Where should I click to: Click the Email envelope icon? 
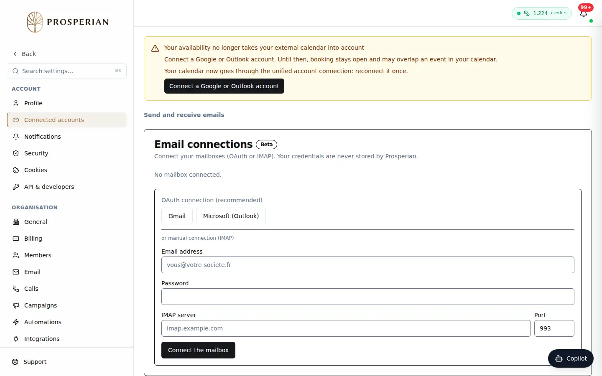pyautogui.click(x=16, y=272)
